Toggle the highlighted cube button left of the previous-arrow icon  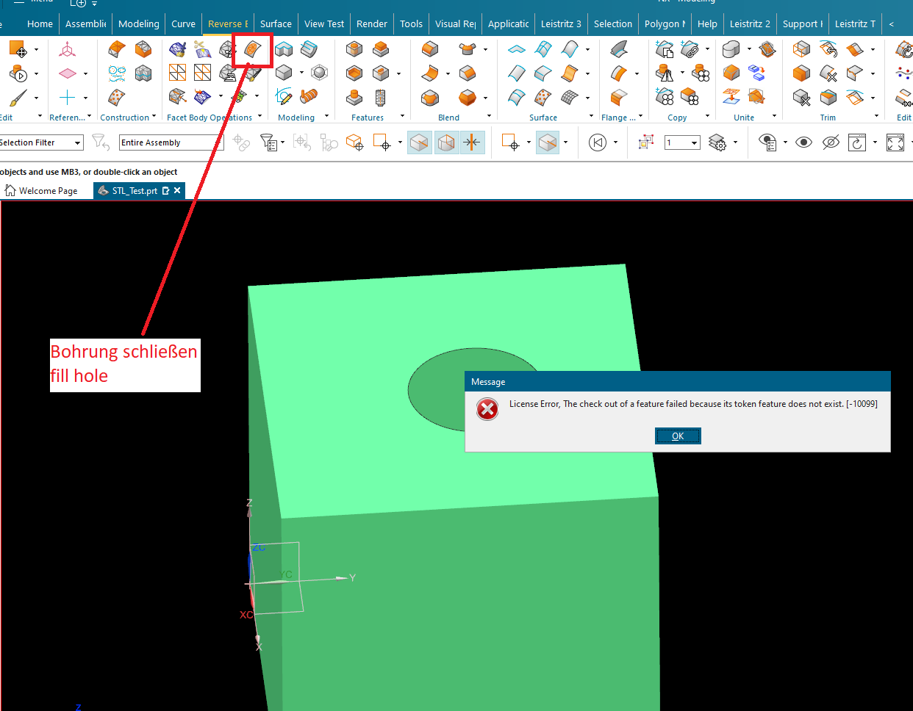click(548, 142)
